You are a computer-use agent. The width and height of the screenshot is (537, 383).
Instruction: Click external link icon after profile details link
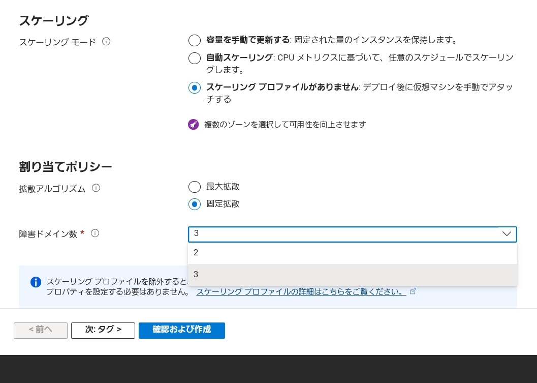413,291
